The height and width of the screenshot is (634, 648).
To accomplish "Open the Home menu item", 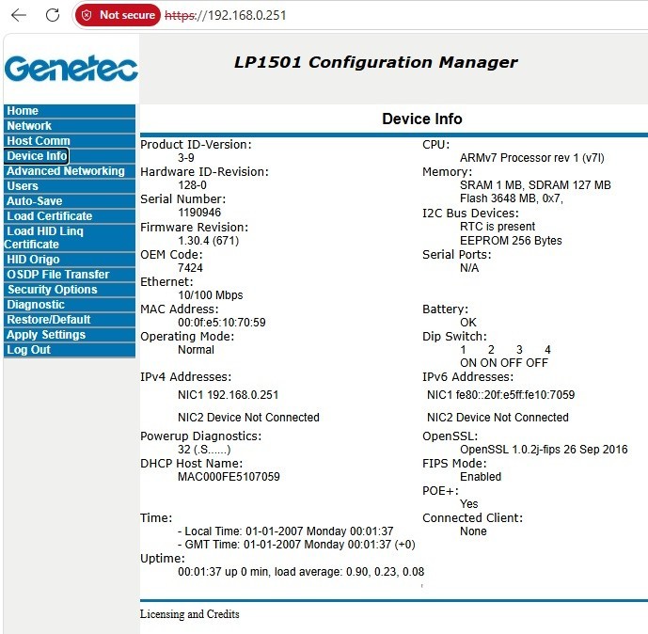I will pos(23,111).
